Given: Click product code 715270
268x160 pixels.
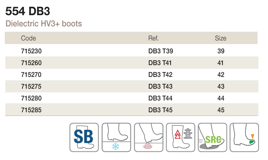Looking at the screenshot, I should pos(31,75).
